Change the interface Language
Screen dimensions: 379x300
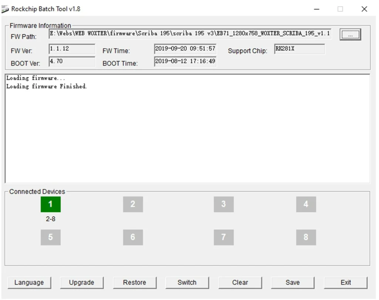[29, 283]
